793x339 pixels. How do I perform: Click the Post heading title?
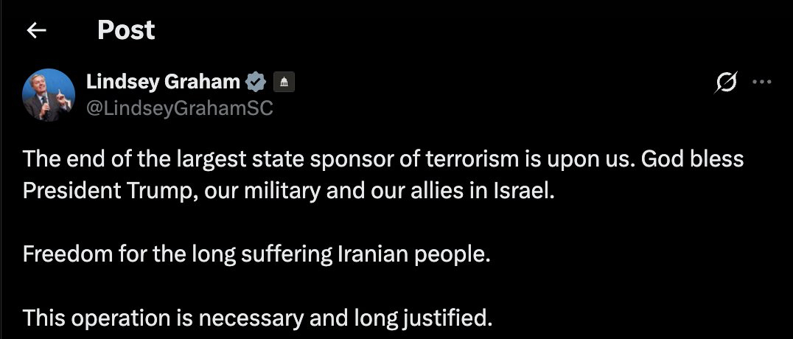pyautogui.click(x=126, y=30)
